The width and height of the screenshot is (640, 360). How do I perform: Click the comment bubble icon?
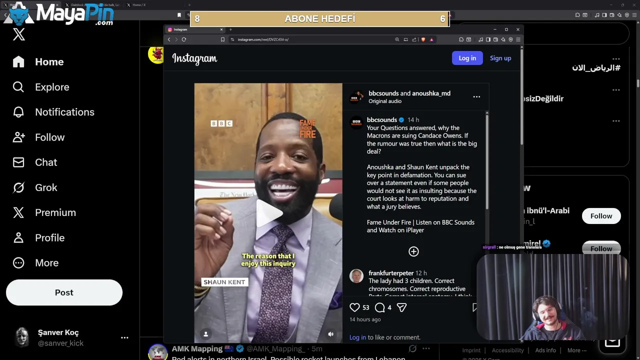pyautogui.click(x=380, y=307)
